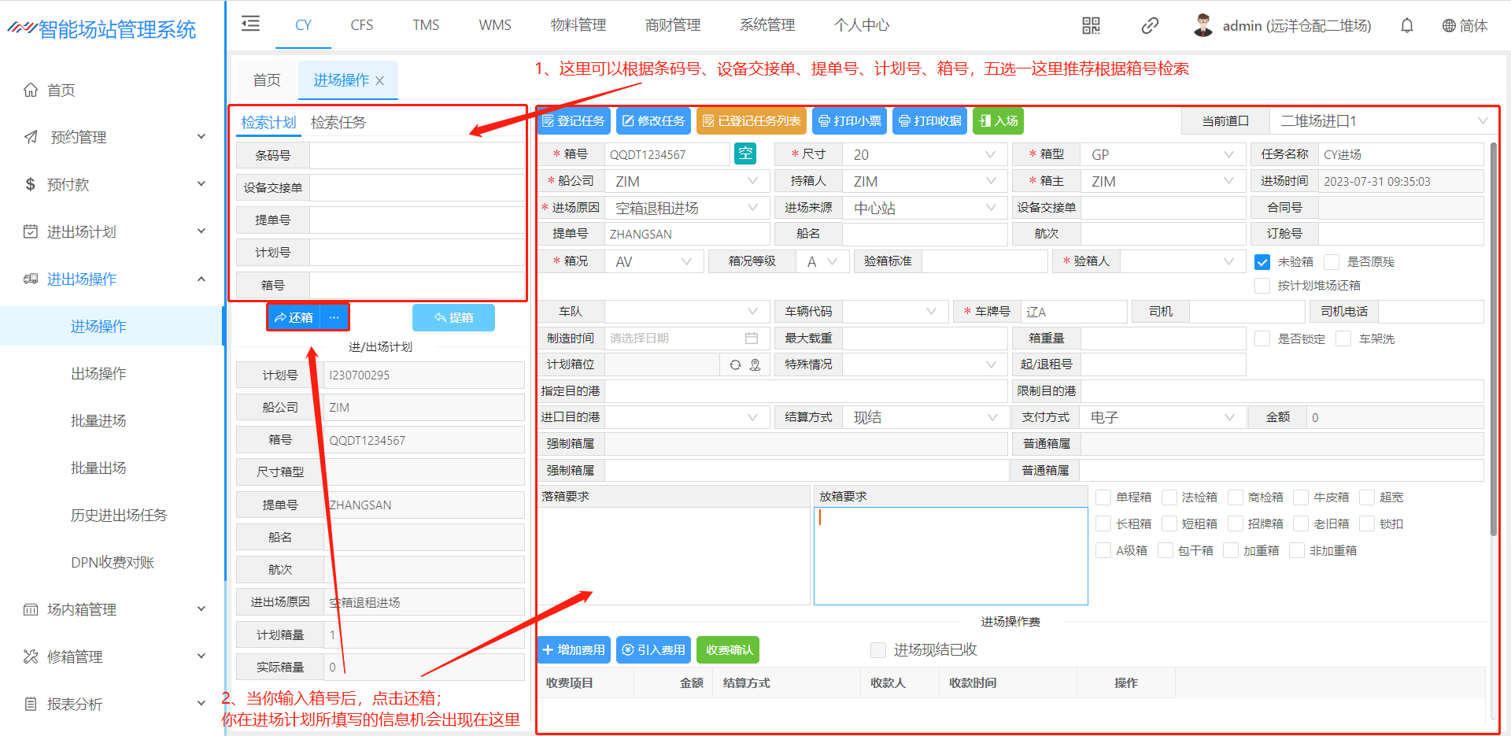
Task: Enable the 是否锁定 checkbox
Action: pyautogui.click(x=1262, y=338)
